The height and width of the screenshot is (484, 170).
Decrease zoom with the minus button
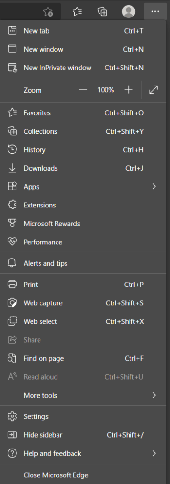coord(83,90)
